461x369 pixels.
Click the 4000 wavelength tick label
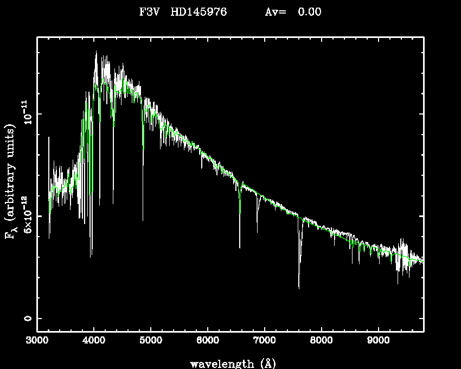94,341
